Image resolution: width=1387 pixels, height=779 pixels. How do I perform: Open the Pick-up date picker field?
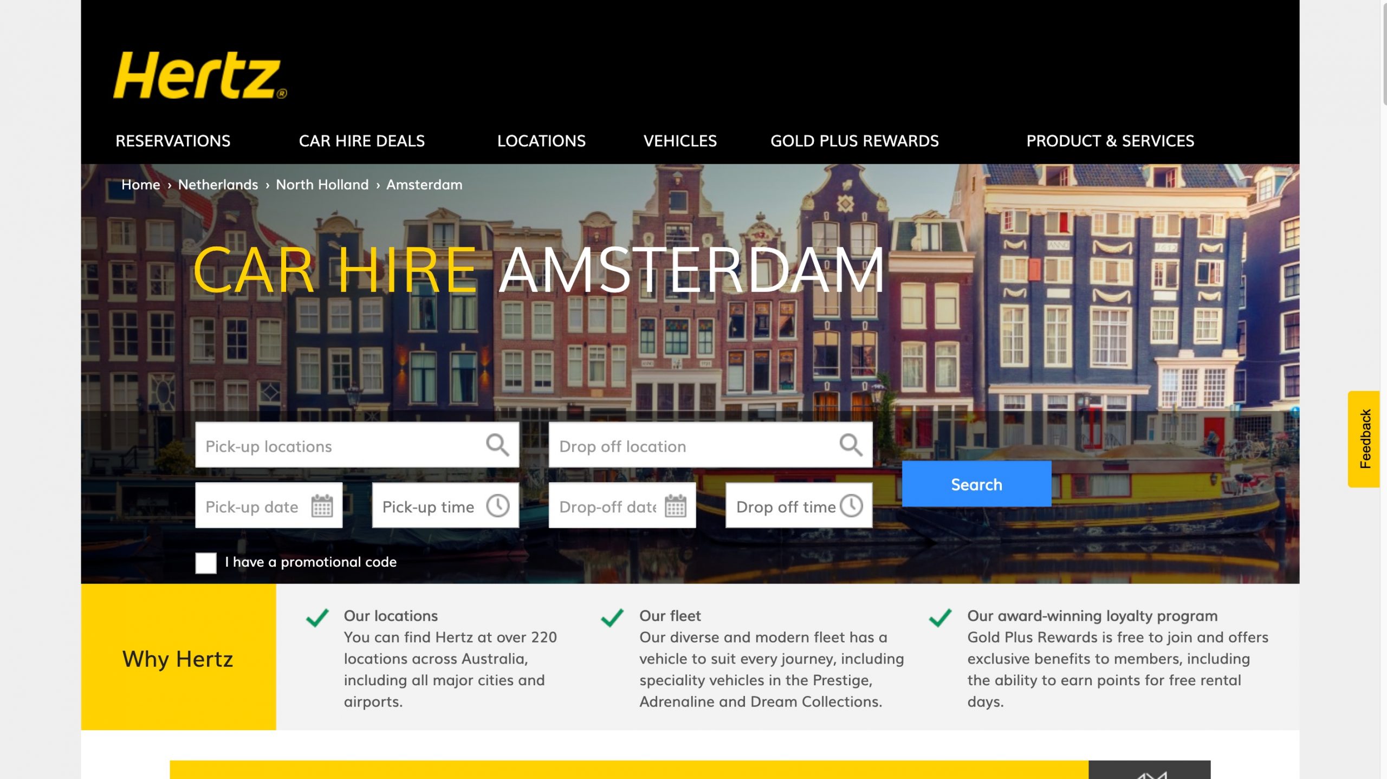(269, 505)
